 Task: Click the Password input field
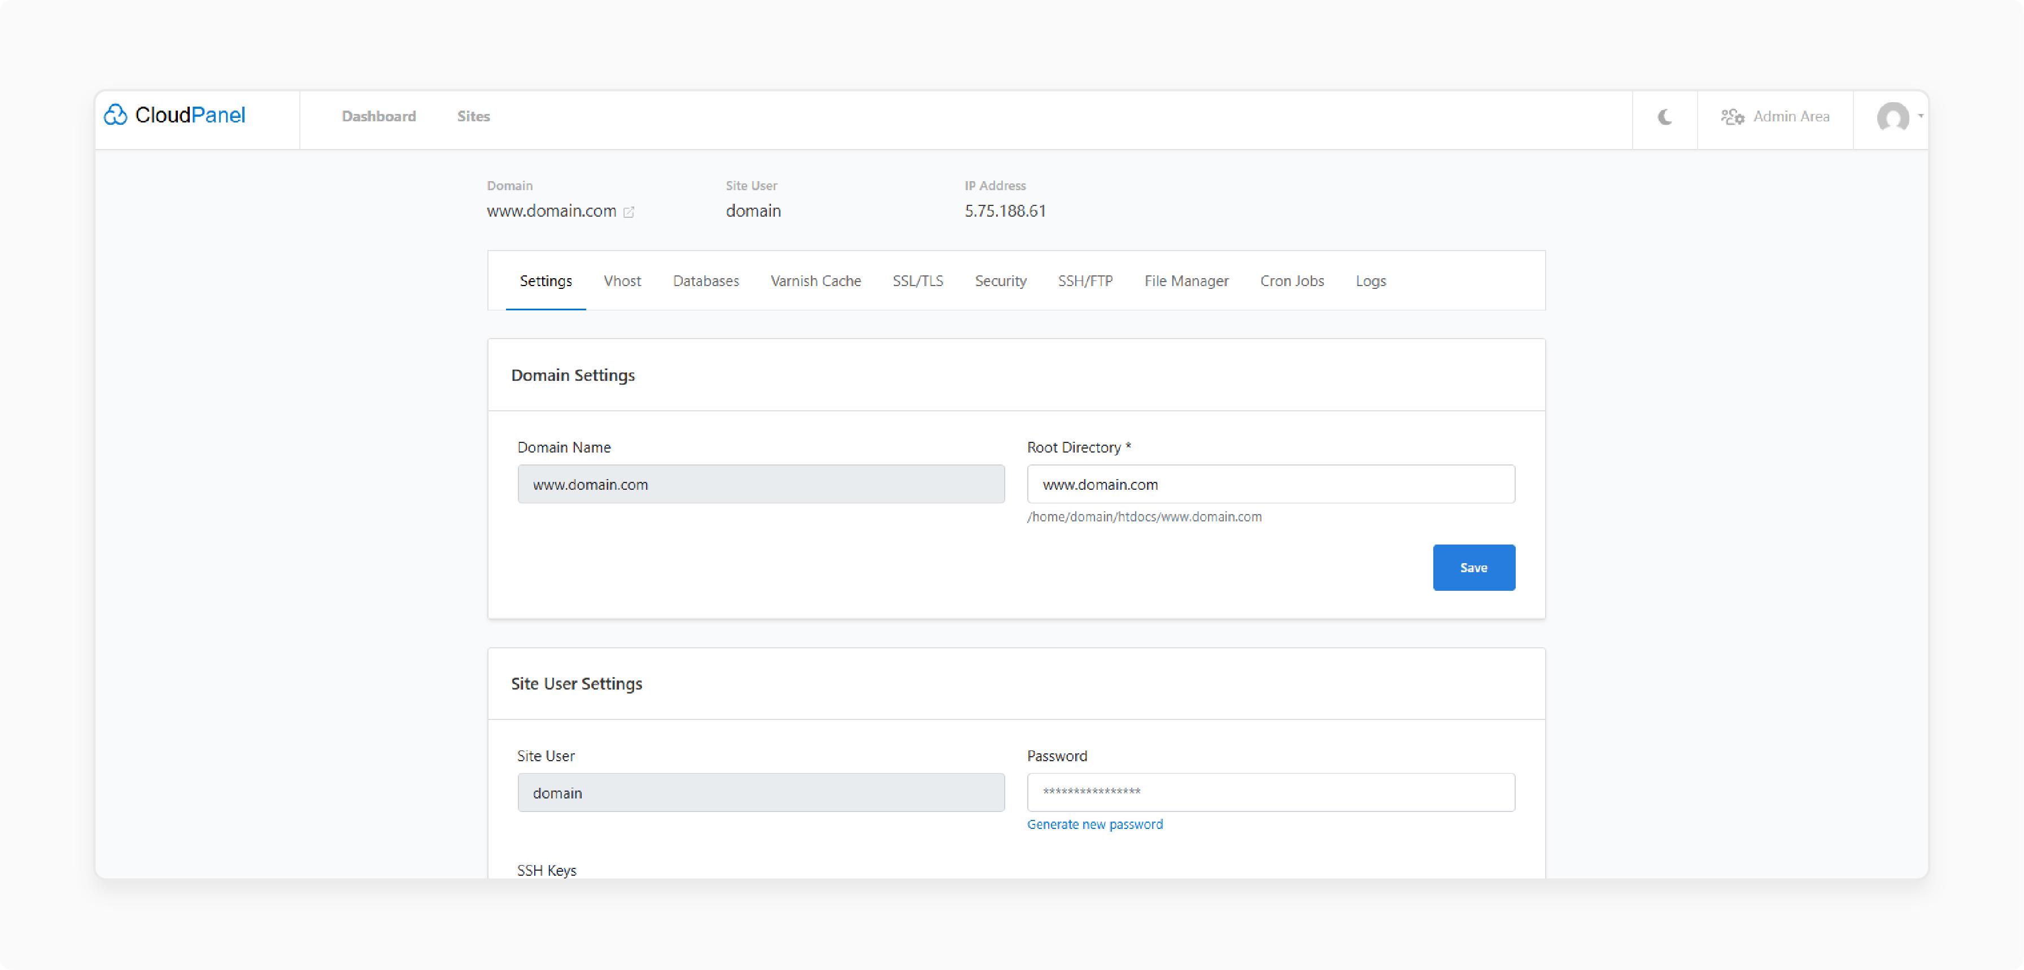point(1271,793)
